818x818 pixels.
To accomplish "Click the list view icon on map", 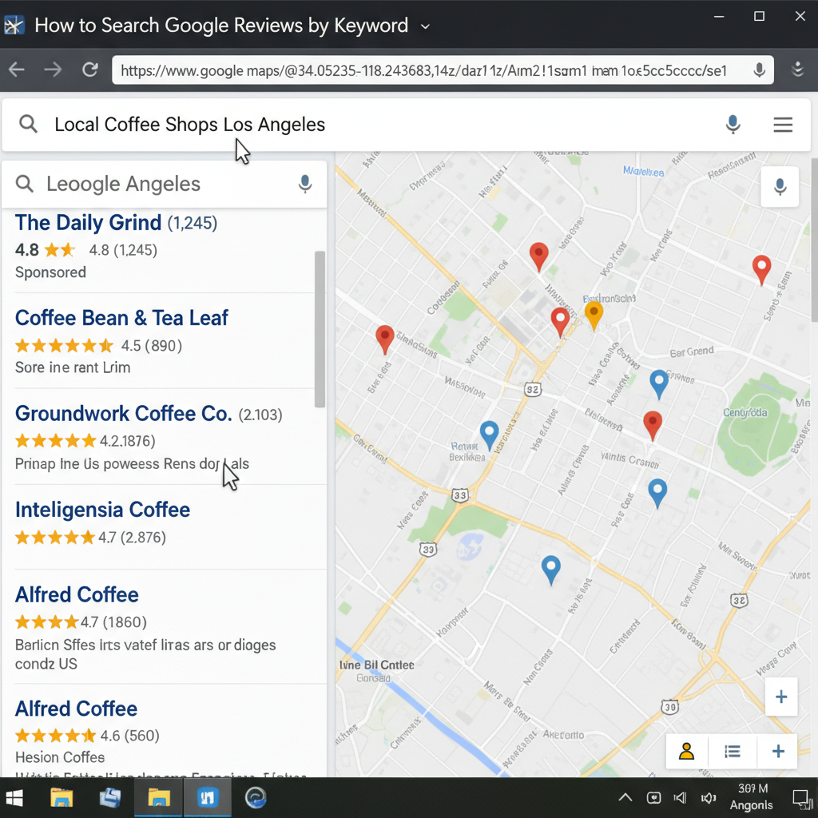I will pos(733,751).
